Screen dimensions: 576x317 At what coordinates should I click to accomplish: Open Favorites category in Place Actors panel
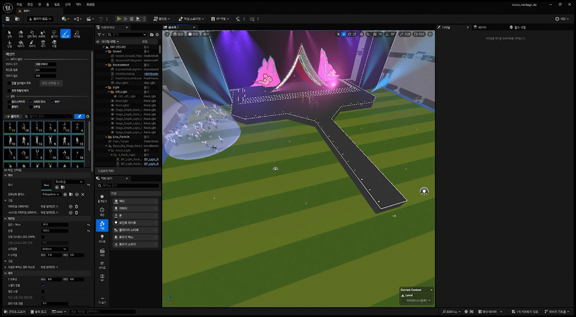pyautogui.click(x=102, y=198)
